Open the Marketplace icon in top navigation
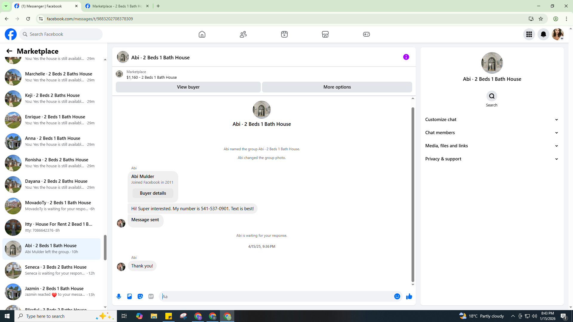Image resolution: width=573 pixels, height=322 pixels. (x=325, y=34)
